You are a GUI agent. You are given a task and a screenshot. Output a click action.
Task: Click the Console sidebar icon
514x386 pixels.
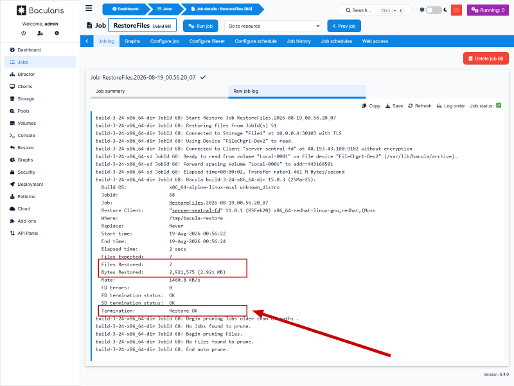pyautogui.click(x=12, y=136)
